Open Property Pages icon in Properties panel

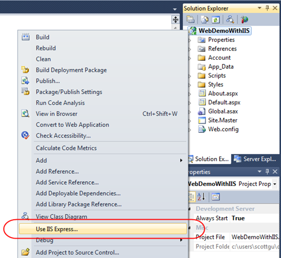coord(215,197)
